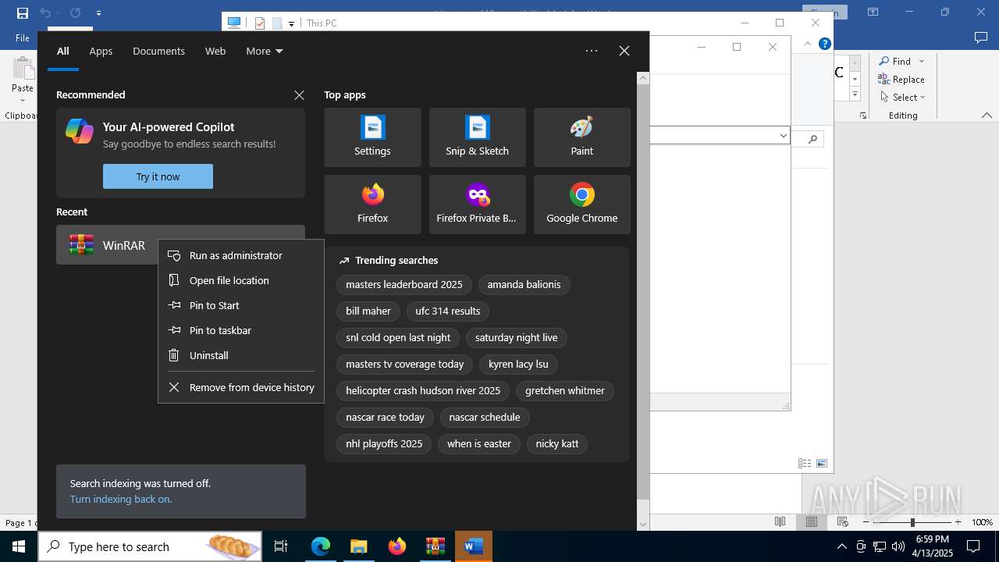This screenshot has width=999, height=562.
Task: Search nicky katt trending topic
Action: point(557,444)
